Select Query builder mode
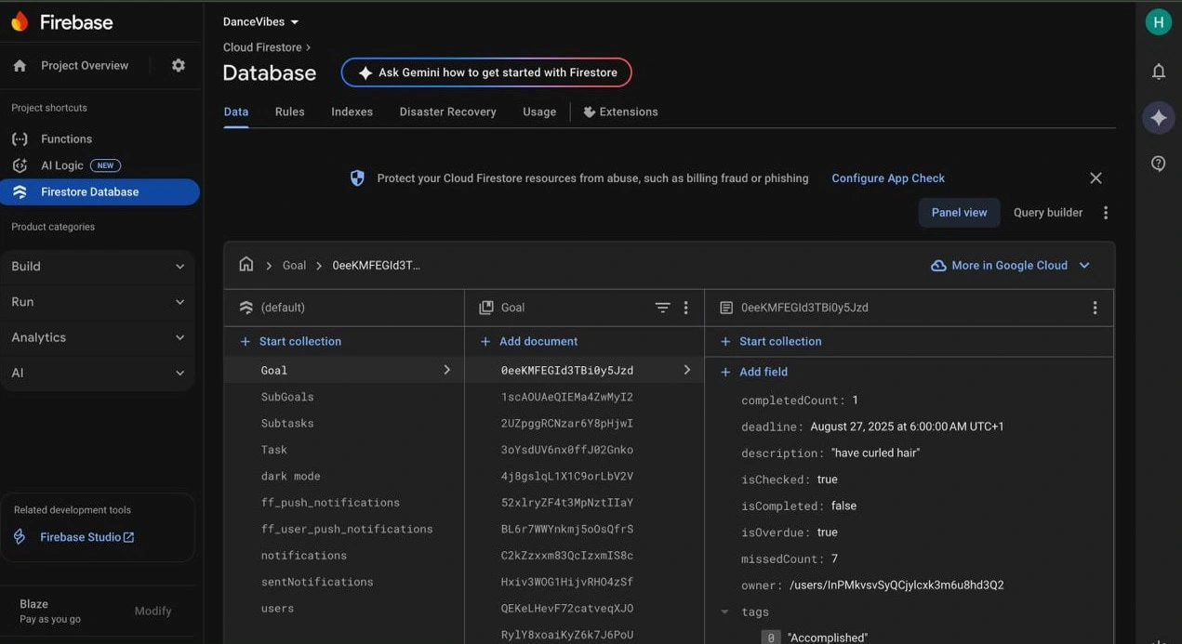 (1048, 213)
